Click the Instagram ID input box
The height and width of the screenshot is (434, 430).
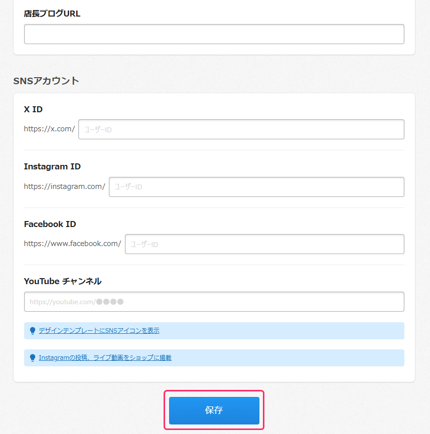[x=256, y=187]
